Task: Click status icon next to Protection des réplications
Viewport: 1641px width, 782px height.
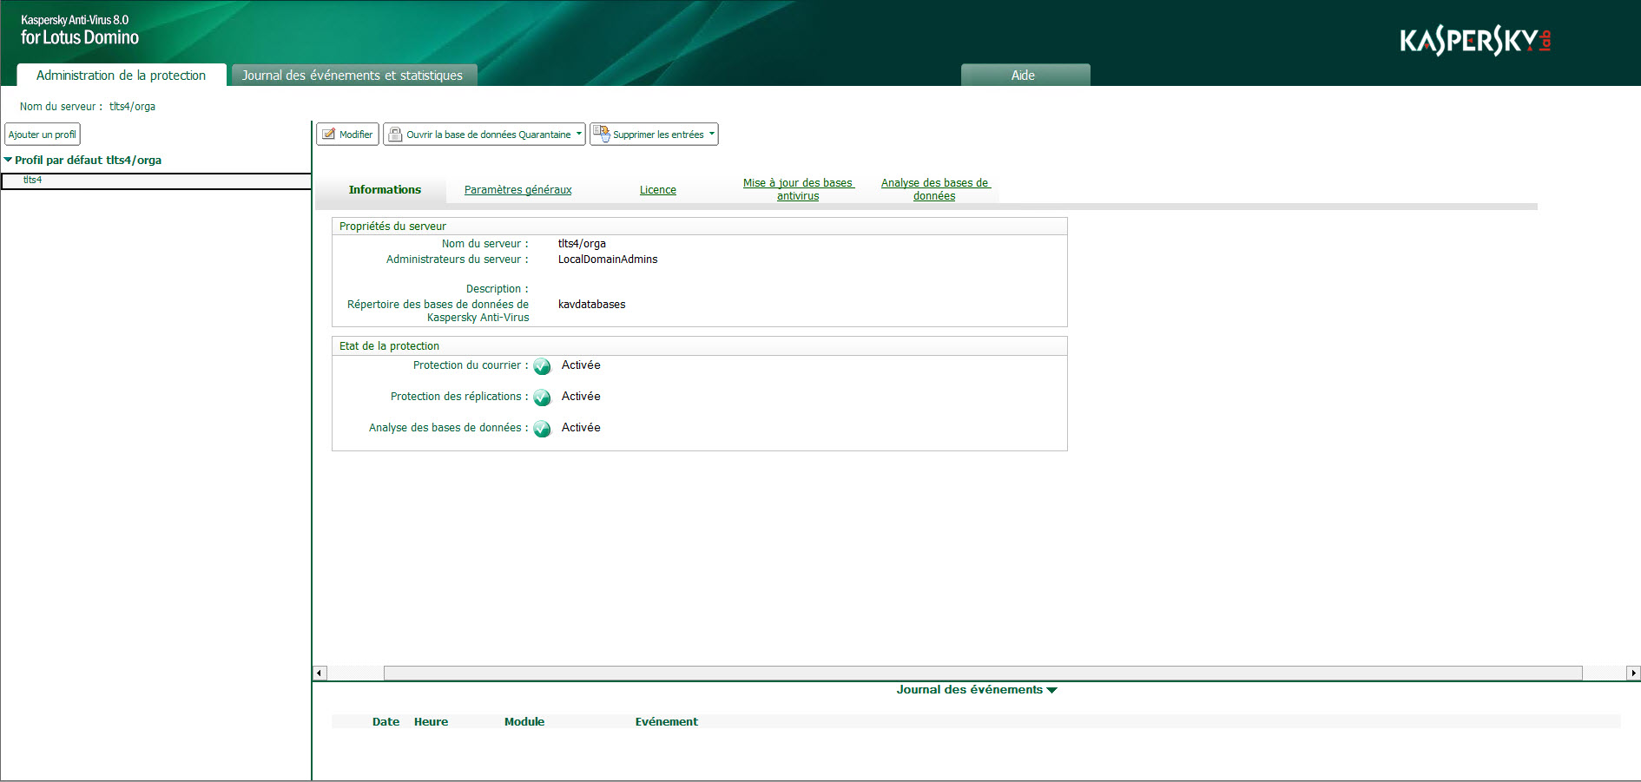Action: click(542, 398)
